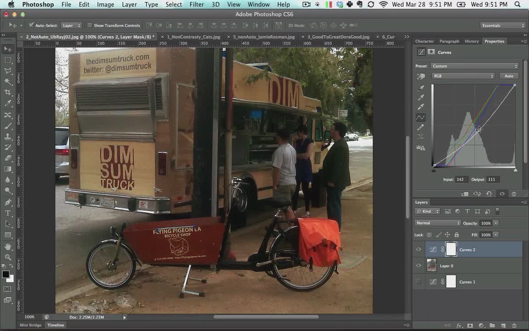Open the Auto-Select Layer dropdown
The image size is (529, 331).
[71, 25]
